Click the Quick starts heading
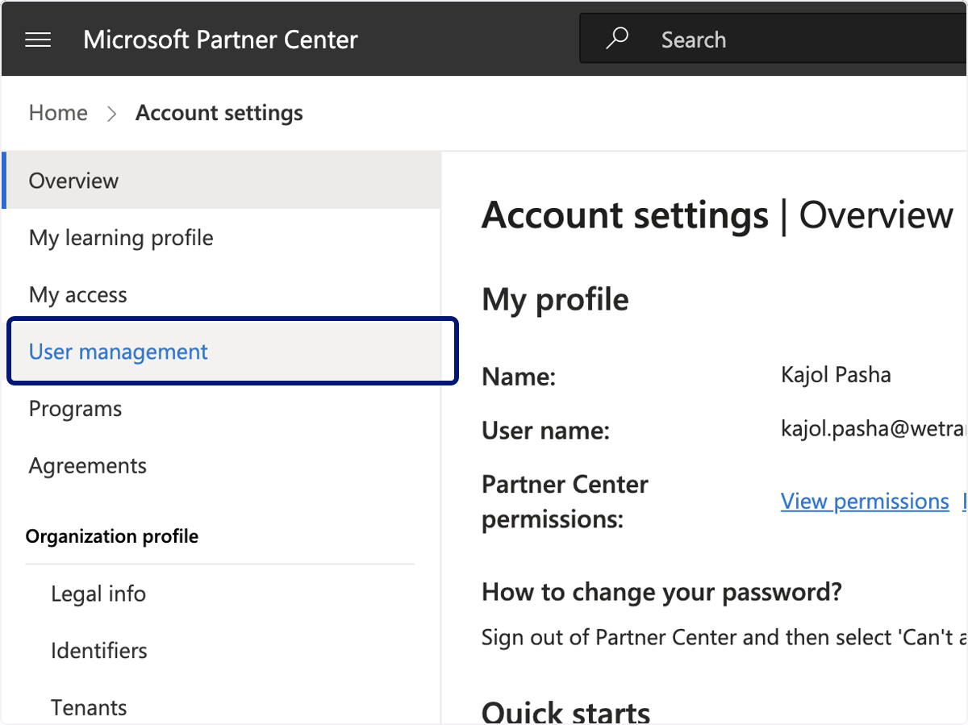The image size is (968, 725). pyautogui.click(x=565, y=712)
